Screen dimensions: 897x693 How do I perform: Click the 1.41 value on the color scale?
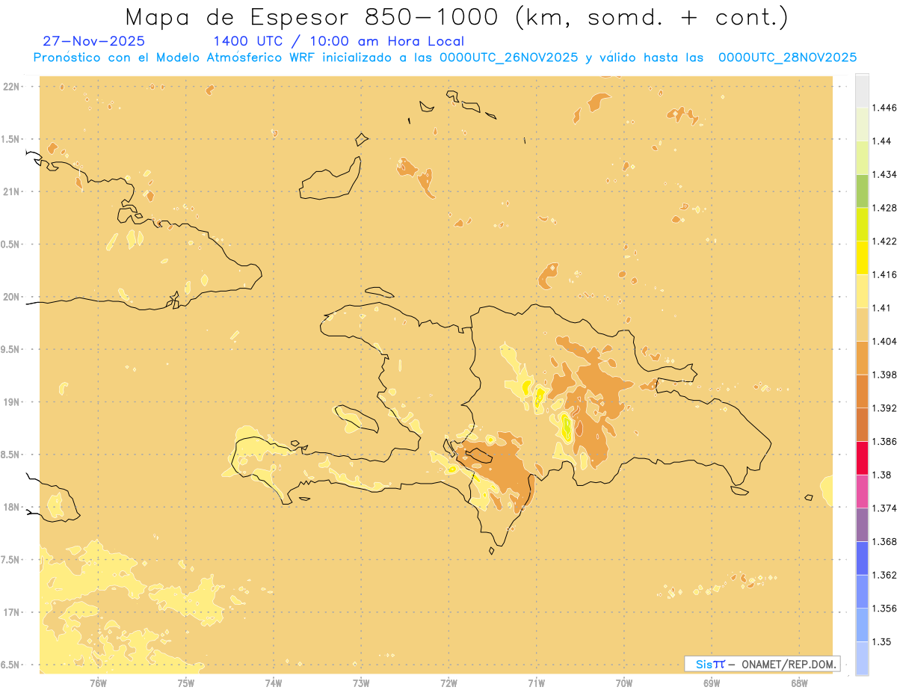[882, 308]
